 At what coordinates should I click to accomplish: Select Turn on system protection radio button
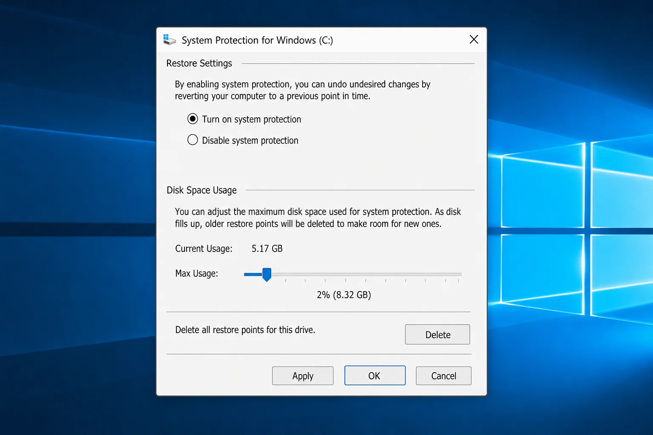coord(193,119)
